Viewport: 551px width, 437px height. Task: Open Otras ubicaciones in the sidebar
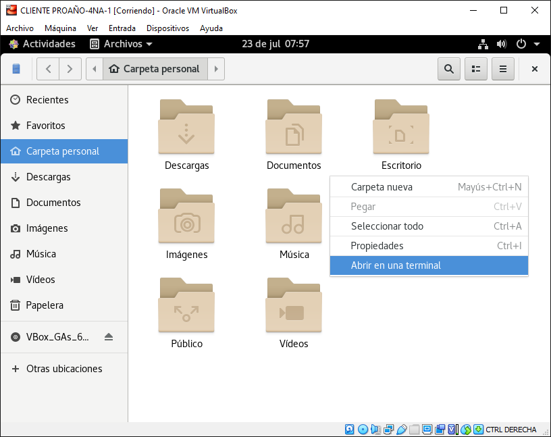click(x=64, y=369)
